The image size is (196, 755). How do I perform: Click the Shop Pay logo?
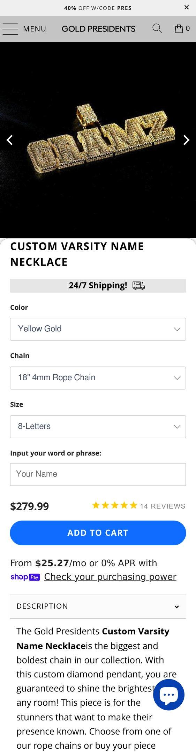(x=25, y=577)
